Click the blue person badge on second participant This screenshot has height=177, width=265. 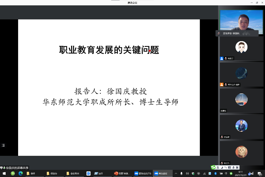222,58
